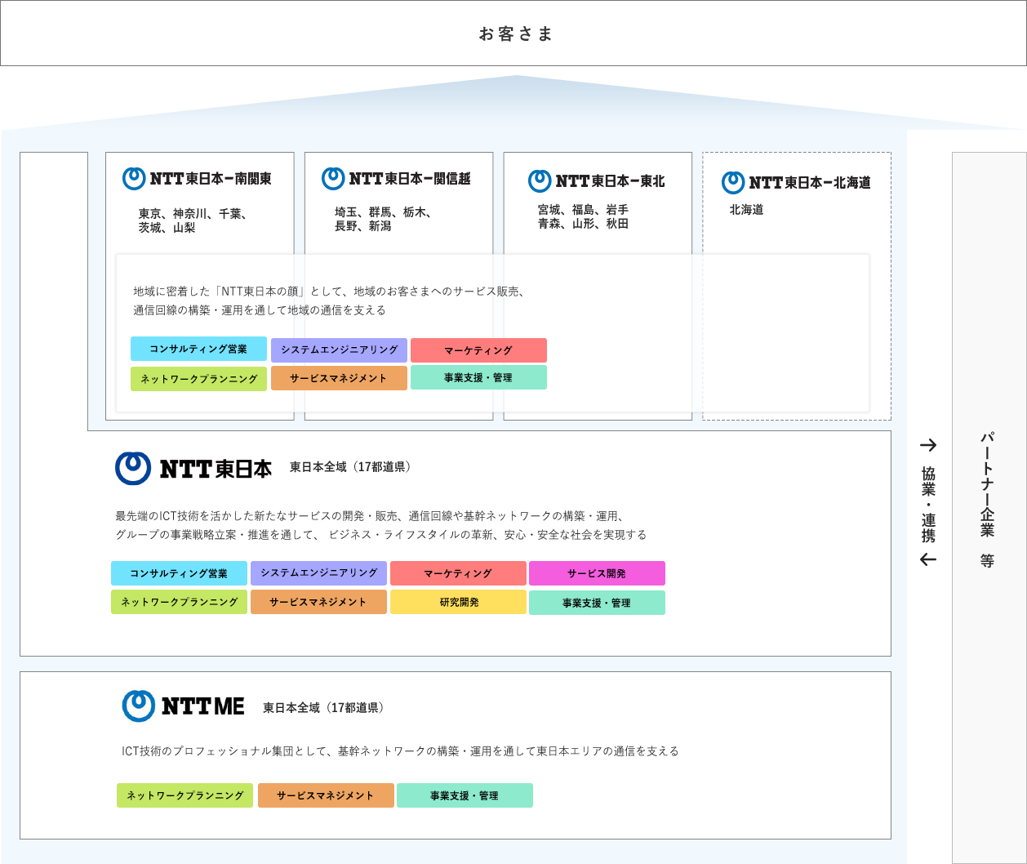Click ネットワークプランニング tag under NTT ME
This screenshot has height=864, width=1027.
point(185,795)
